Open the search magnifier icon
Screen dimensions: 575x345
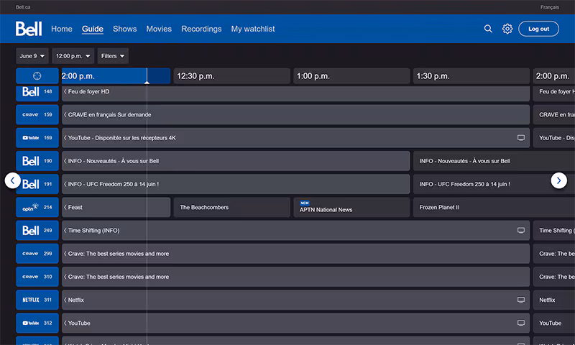click(488, 29)
